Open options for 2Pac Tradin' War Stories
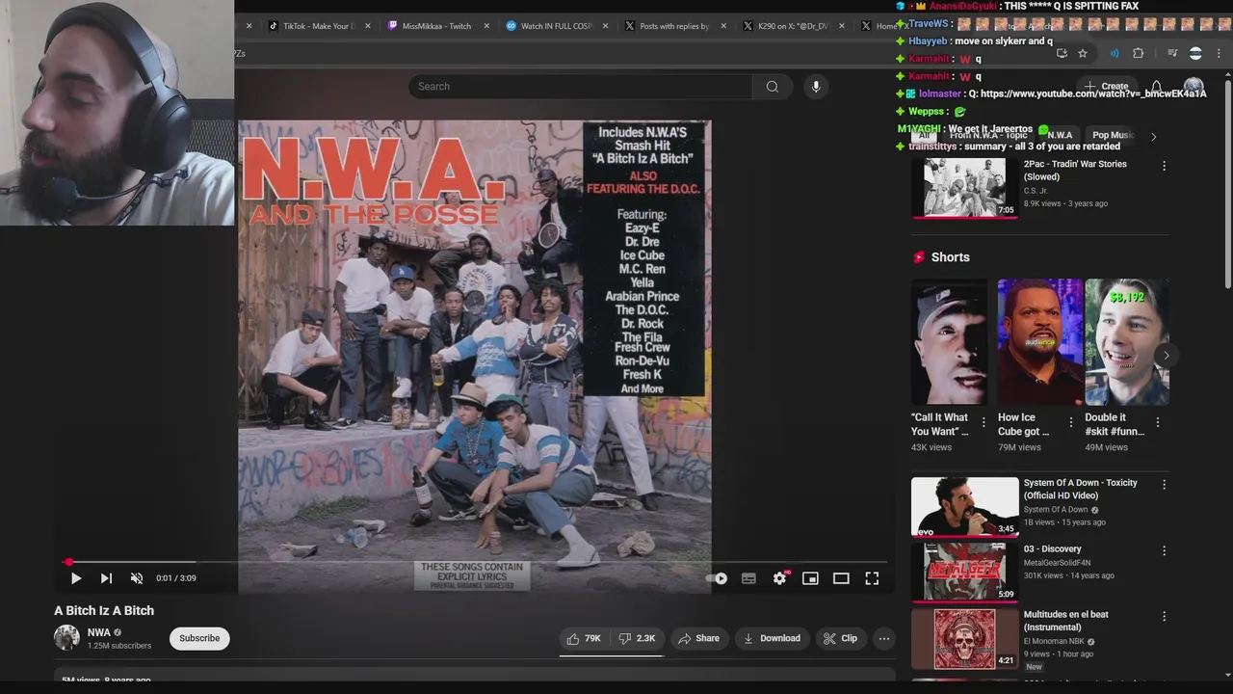 tap(1164, 166)
